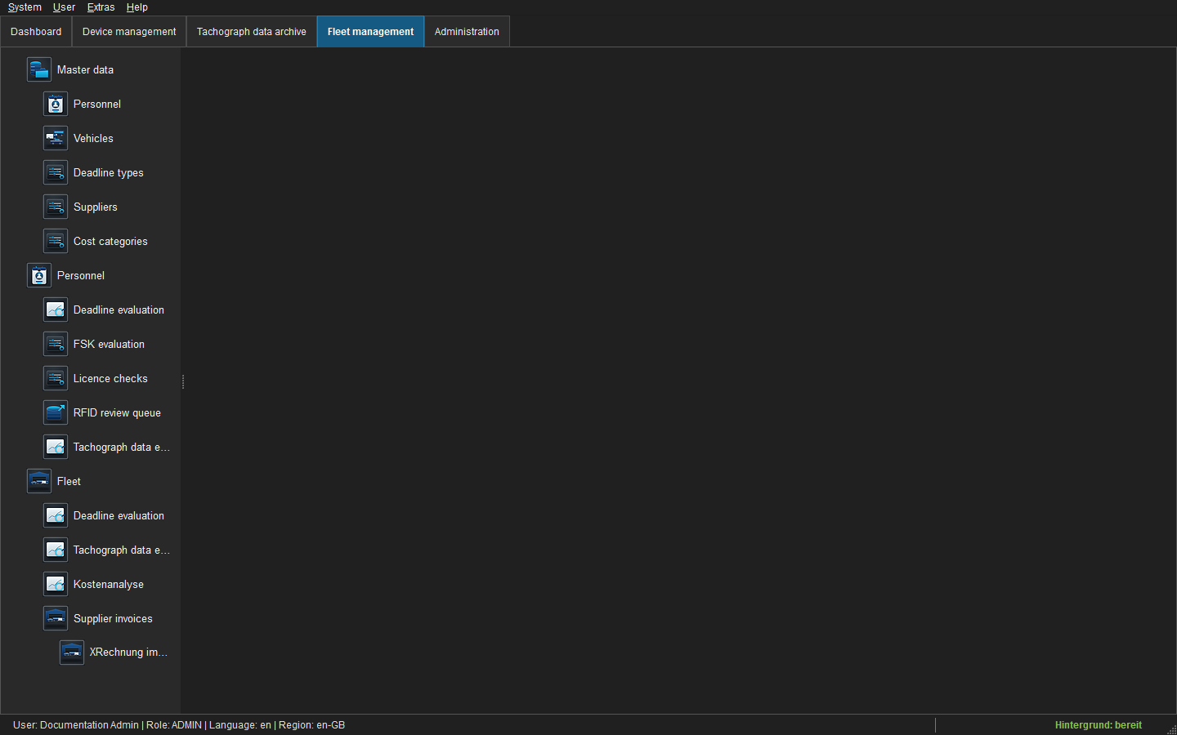This screenshot has width=1177, height=735.
Task: Open the FSK evaluation label
Action: [109, 345]
